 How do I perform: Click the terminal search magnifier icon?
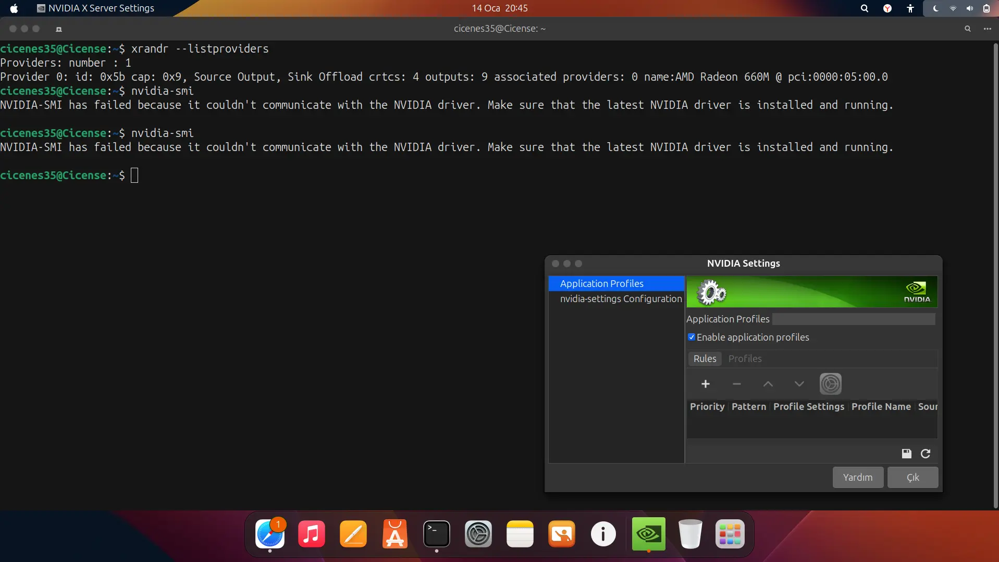point(968,29)
